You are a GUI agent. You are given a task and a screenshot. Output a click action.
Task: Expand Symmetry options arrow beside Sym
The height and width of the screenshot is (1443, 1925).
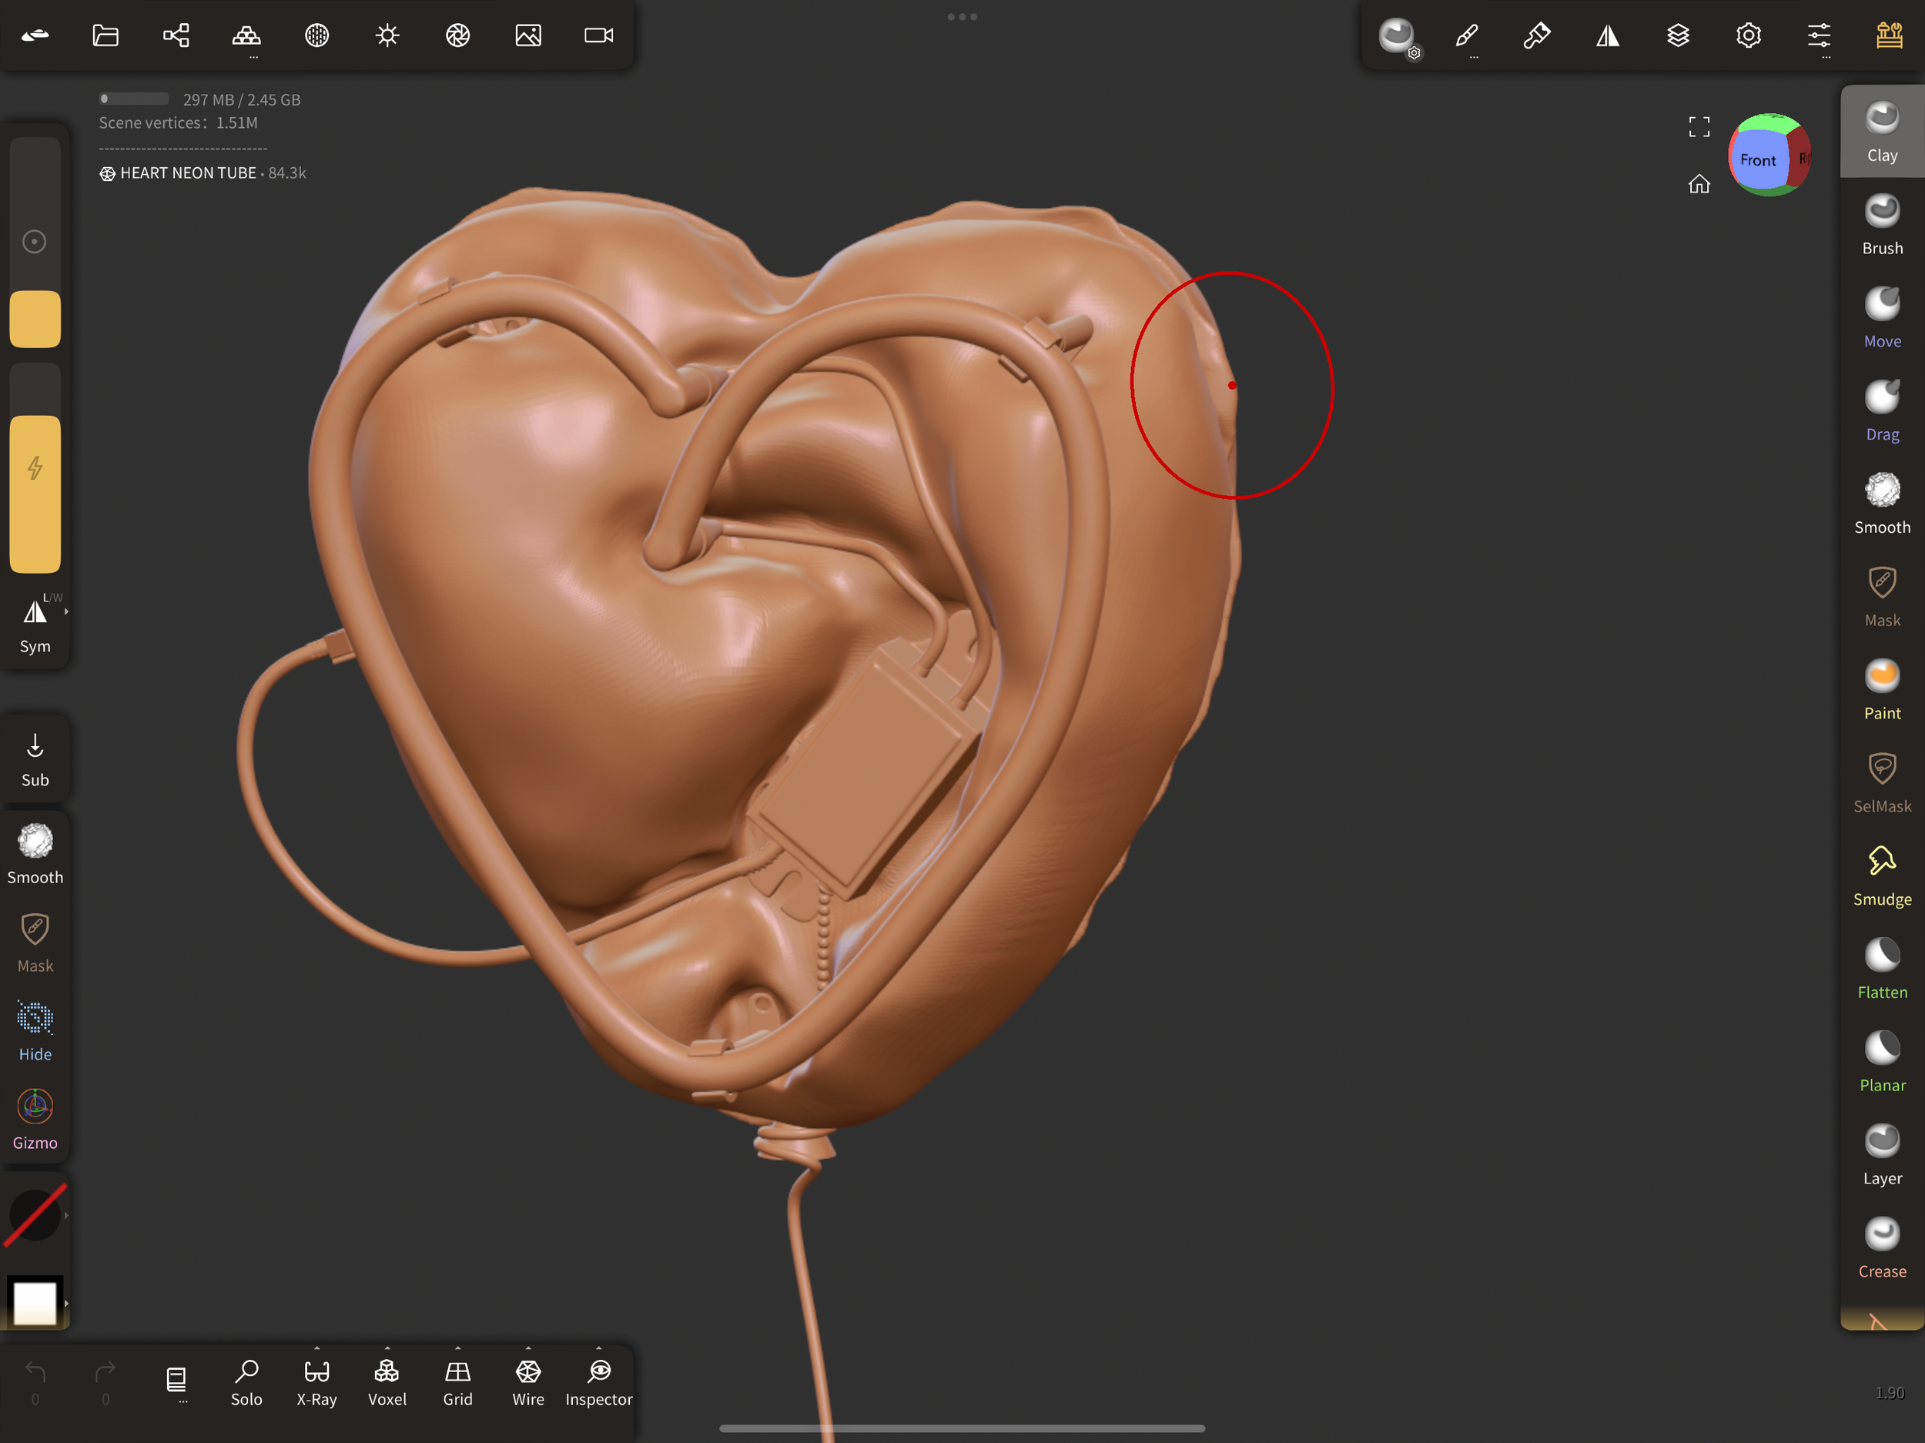click(66, 612)
